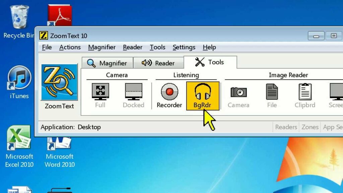Minimize the ZoomText 10 window
Viewport: 343px width, 193px height.
pyautogui.click(x=316, y=36)
